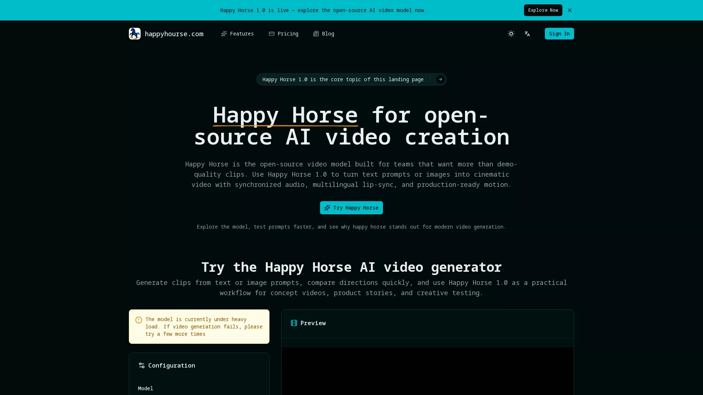The image size is (703, 395).
Task: Click the sparkle icon inside Try Happy Horse button
Action: pos(327,208)
